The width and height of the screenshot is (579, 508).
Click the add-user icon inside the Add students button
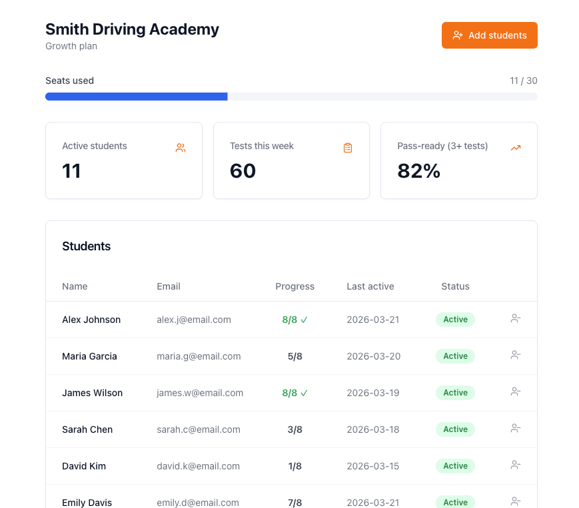click(458, 35)
